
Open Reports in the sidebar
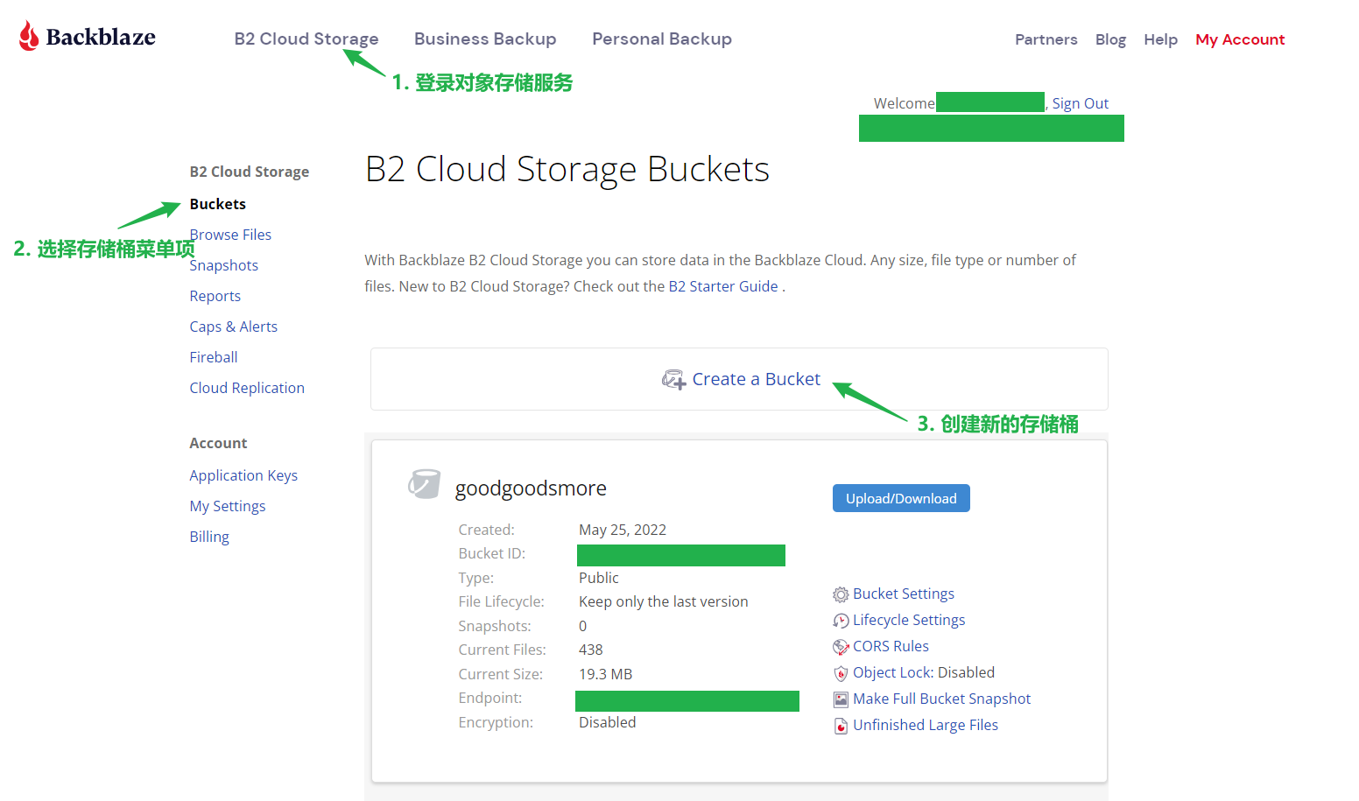[x=215, y=296]
